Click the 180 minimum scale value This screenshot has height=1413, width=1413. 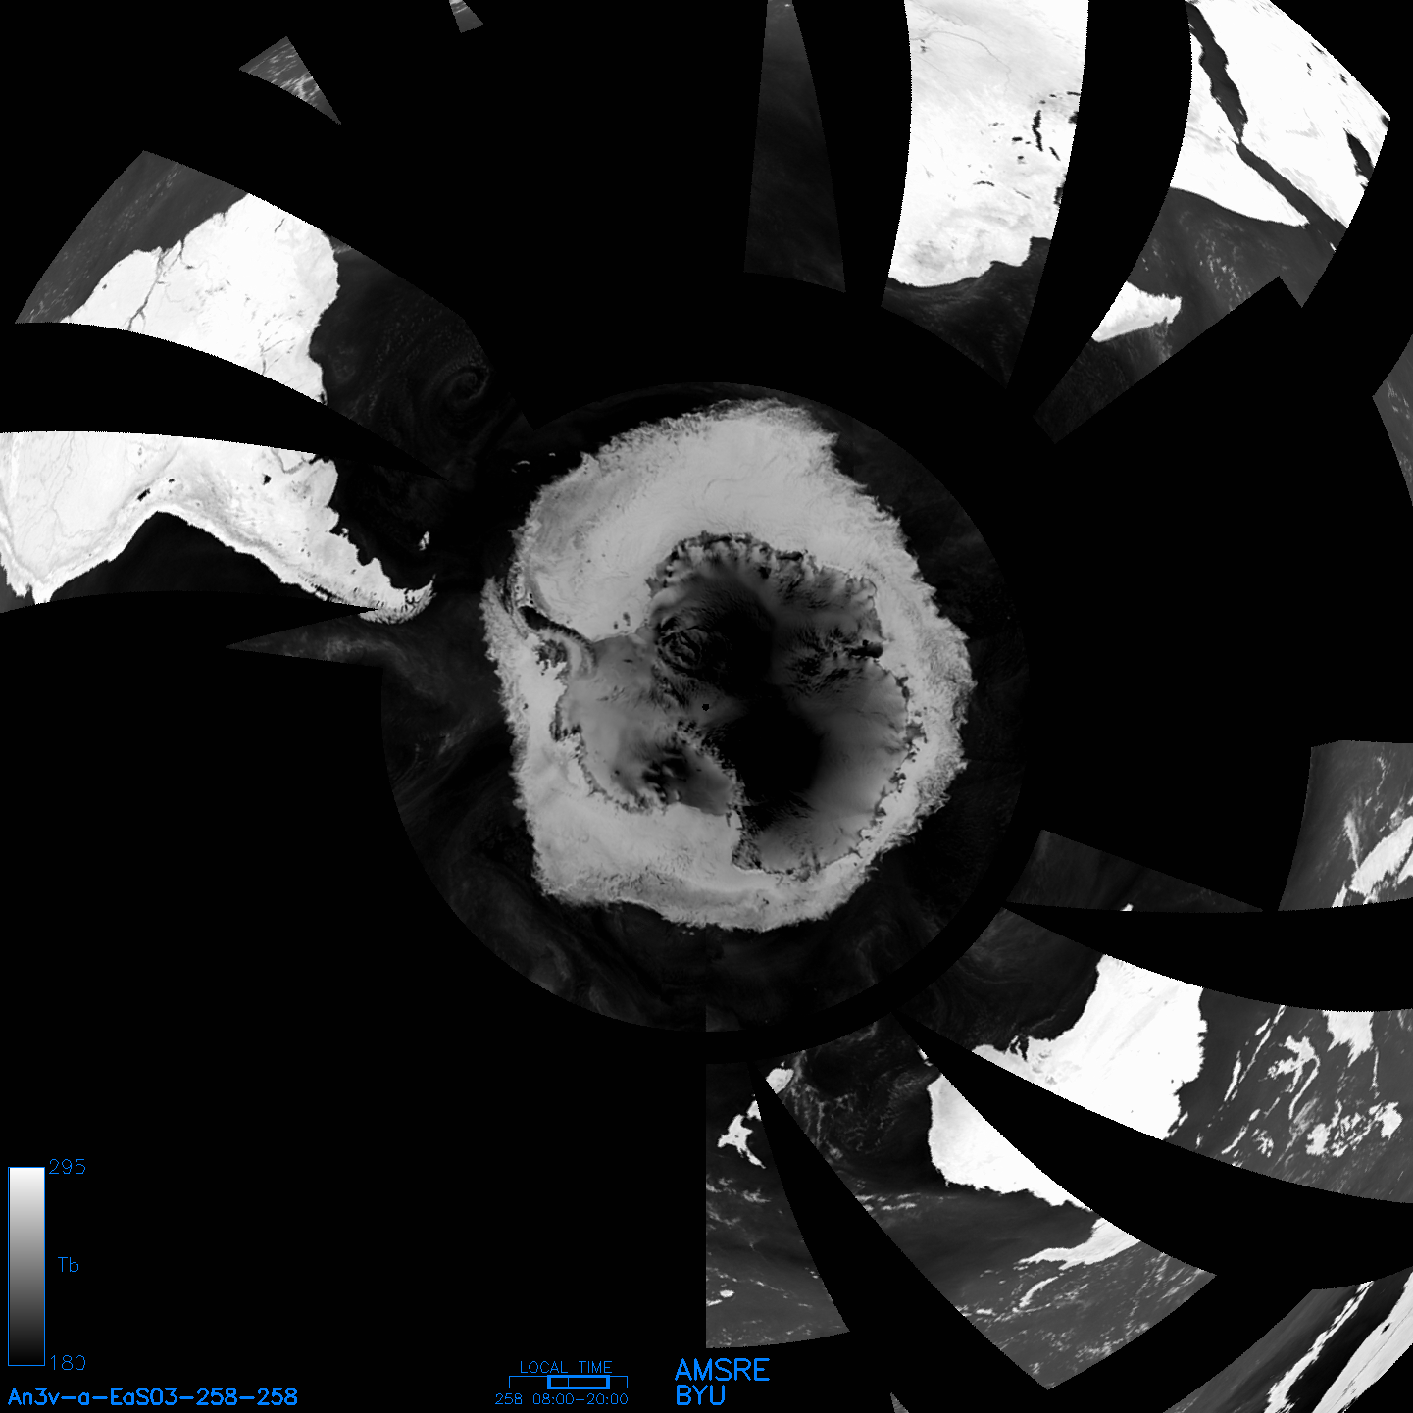click(x=68, y=1363)
